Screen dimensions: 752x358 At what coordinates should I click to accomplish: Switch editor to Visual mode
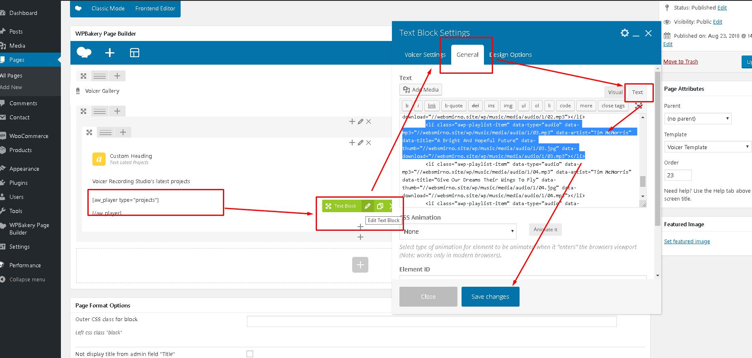(615, 92)
